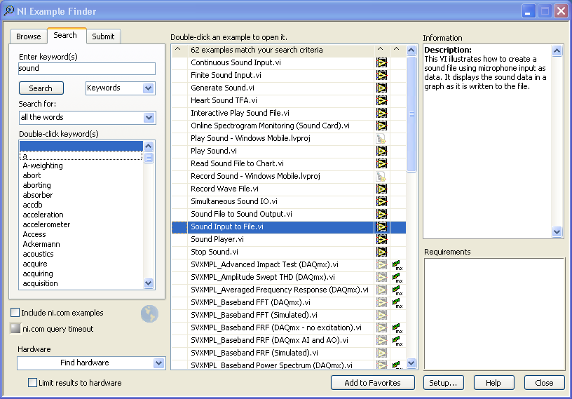Select keyword 'A-weighting' in list
The image size is (572, 399).
[x=43, y=165]
